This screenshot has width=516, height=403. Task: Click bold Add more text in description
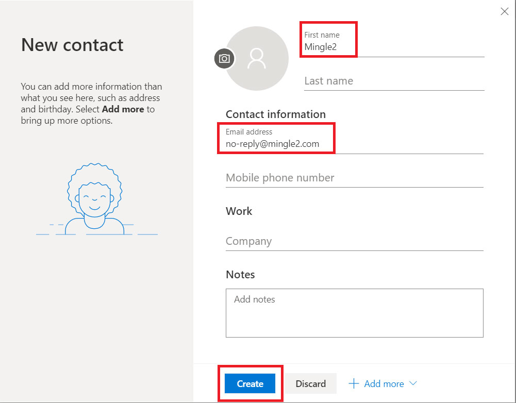click(x=123, y=109)
